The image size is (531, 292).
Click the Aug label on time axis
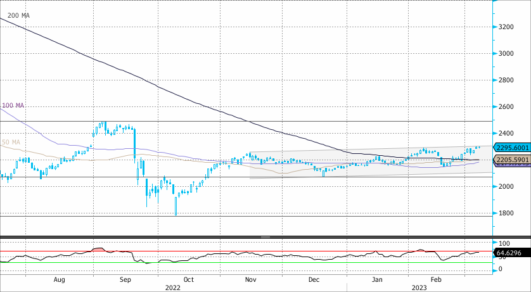coord(60,279)
